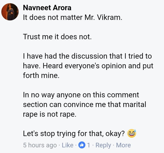Image resolution: width=164 pixels, height=153 pixels.
Task: Click the "5 hours ago" timestamp
Action: [x=40, y=145]
